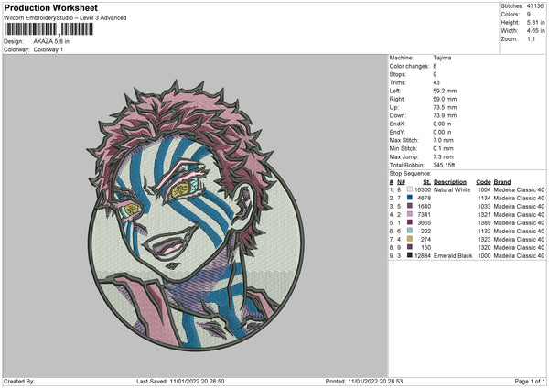Screen dimensions: 549x388
Task: Click the Production Worksheet title
Action: pos(51,8)
